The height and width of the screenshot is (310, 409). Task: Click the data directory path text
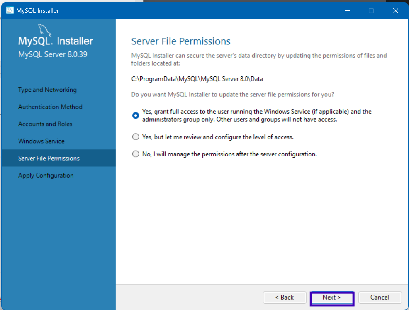coord(197,79)
